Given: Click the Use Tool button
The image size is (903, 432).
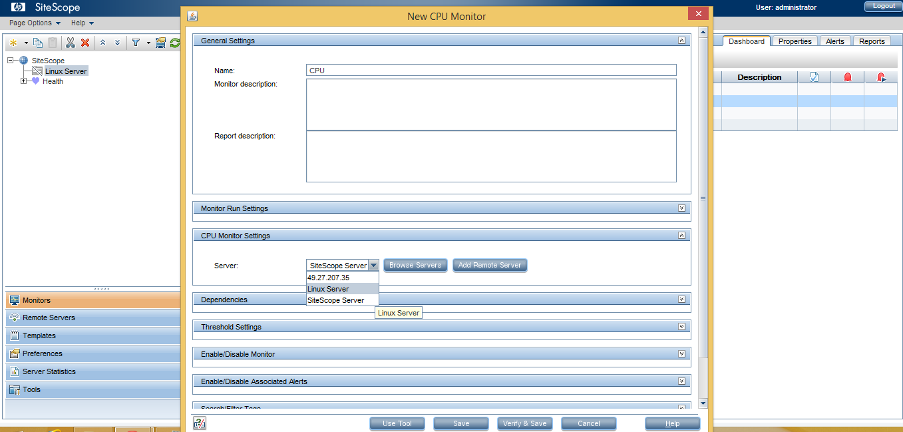Looking at the screenshot, I should click(397, 423).
